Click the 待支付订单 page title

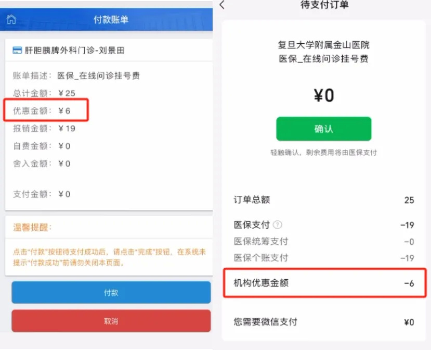324,5
